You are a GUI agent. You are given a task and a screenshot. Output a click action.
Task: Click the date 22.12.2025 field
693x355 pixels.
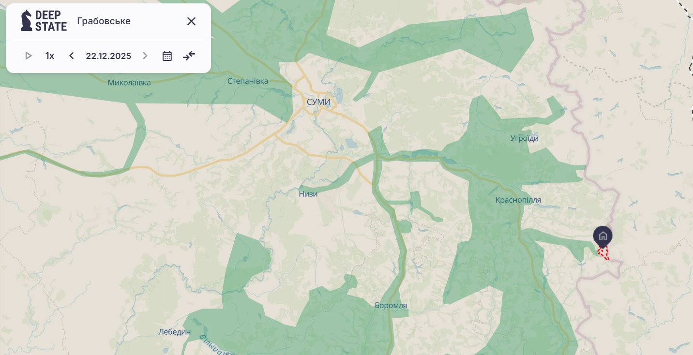[108, 56]
